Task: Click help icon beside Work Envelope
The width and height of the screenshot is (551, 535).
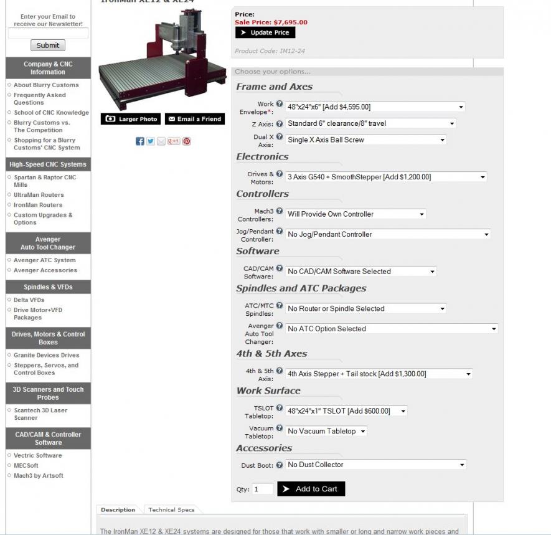Action: coord(280,104)
